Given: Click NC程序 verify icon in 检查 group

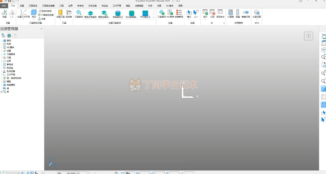Looking at the screenshot, I should coord(170,14).
